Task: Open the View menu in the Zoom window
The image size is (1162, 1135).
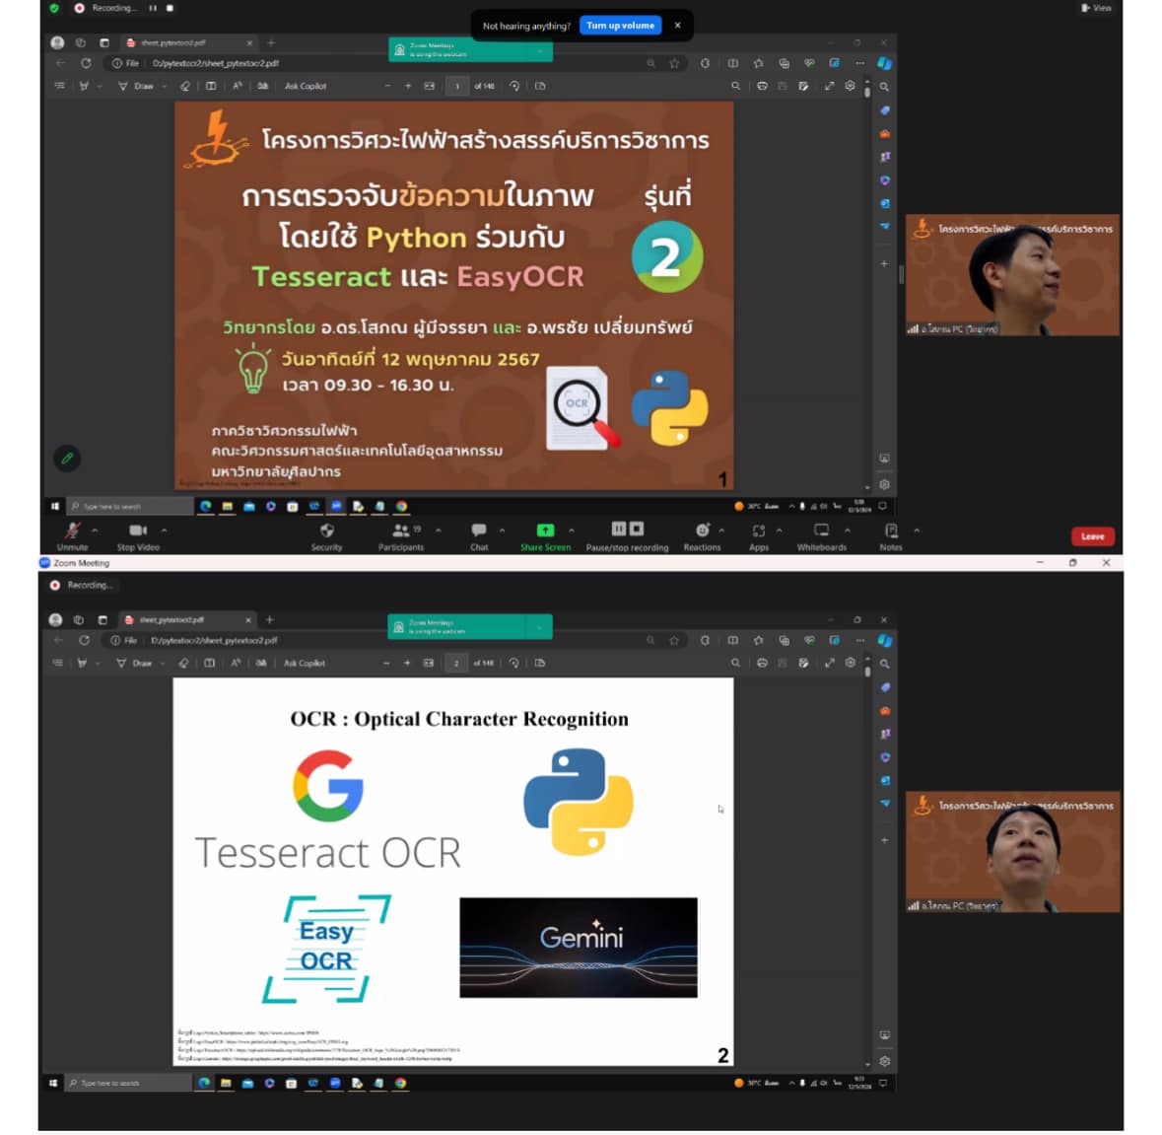Action: pyautogui.click(x=1096, y=8)
